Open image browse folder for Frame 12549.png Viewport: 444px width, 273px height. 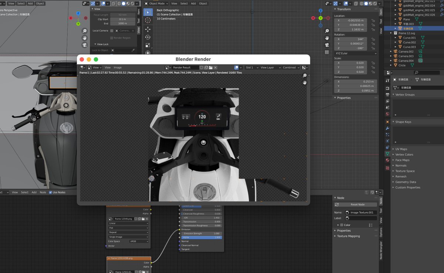[143, 219]
